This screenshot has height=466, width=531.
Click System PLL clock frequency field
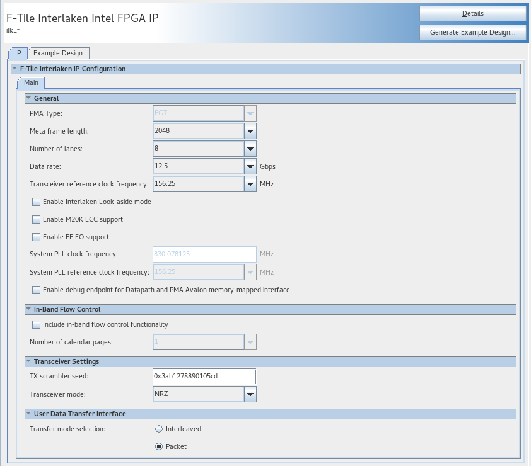click(204, 254)
